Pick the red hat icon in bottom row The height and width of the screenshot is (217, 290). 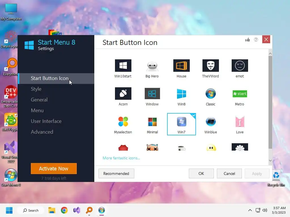point(123,147)
